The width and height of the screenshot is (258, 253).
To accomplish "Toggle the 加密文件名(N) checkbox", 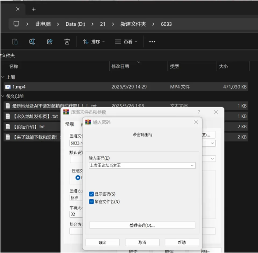I will coord(91,202).
